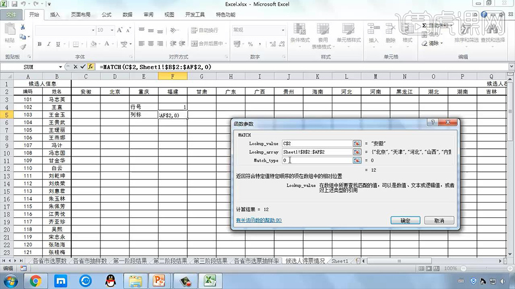Open the help link 有关该函数的帮助
Viewport: 515px width, 289px height.
click(259, 220)
